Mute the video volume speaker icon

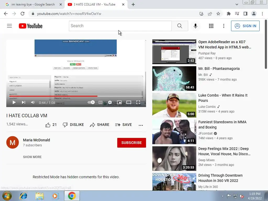pyautogui.click(x=33, y=102)
